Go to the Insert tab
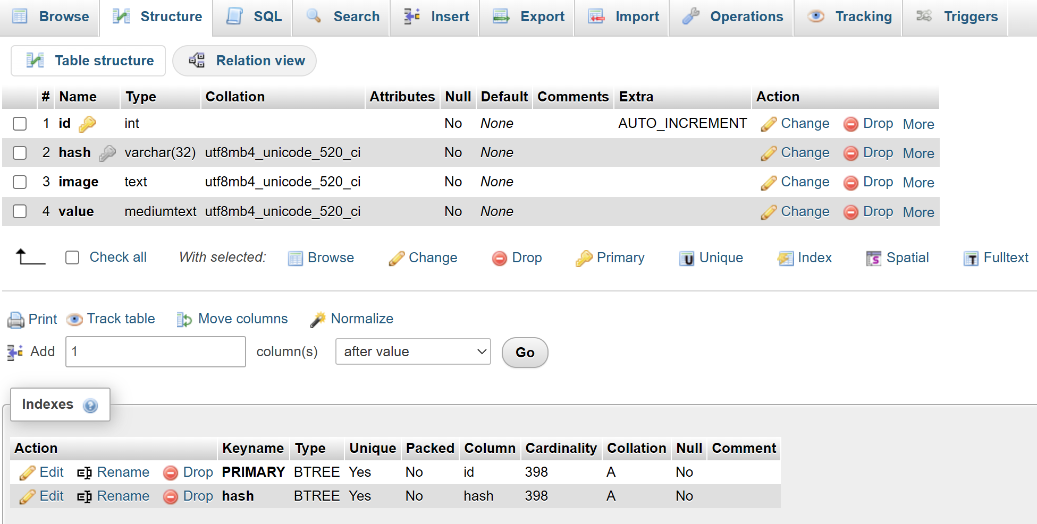The image size is (1037, 524). click(x=435, y=17)
